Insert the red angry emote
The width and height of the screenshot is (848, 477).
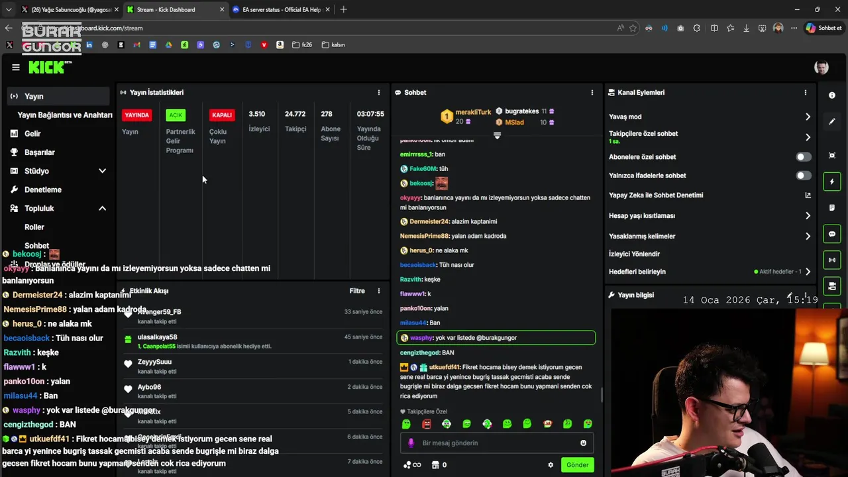pyautogui.click(x=427, y=424)
